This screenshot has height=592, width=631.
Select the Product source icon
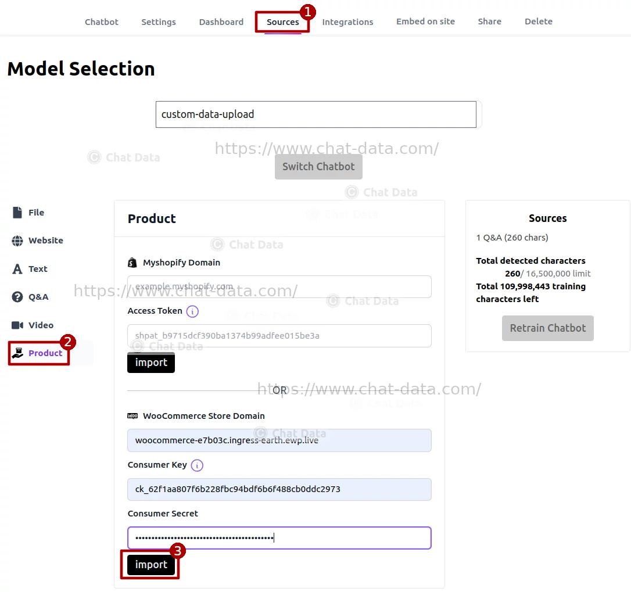(x=17, y=353)
